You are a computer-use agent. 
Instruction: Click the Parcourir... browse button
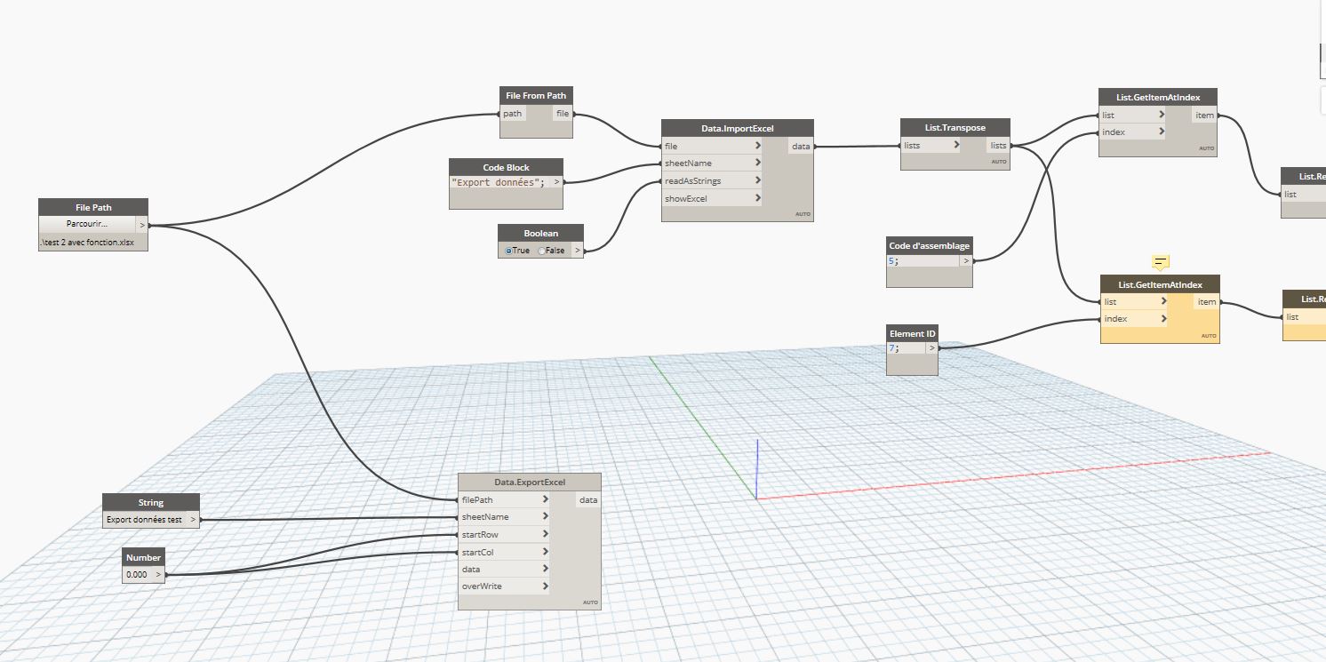[x=87, y=224]
